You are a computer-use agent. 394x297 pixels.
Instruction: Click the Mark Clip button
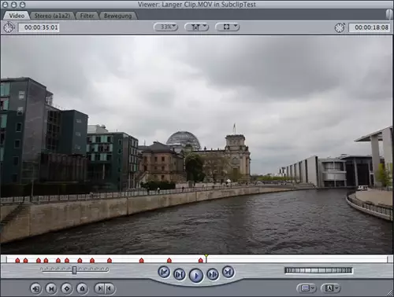(x=51, y=288)
